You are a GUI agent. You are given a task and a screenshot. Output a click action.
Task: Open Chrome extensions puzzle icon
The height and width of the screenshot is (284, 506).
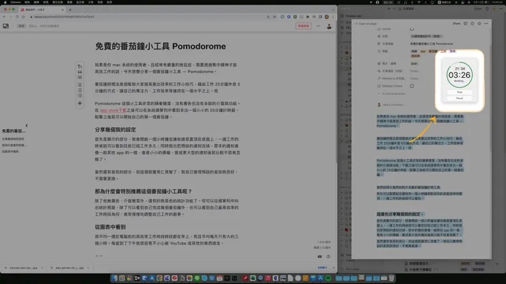pos(308,17)
